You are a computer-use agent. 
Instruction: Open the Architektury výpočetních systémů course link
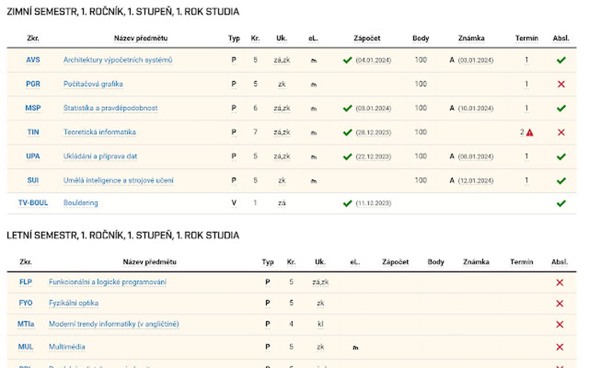[118, 60]
